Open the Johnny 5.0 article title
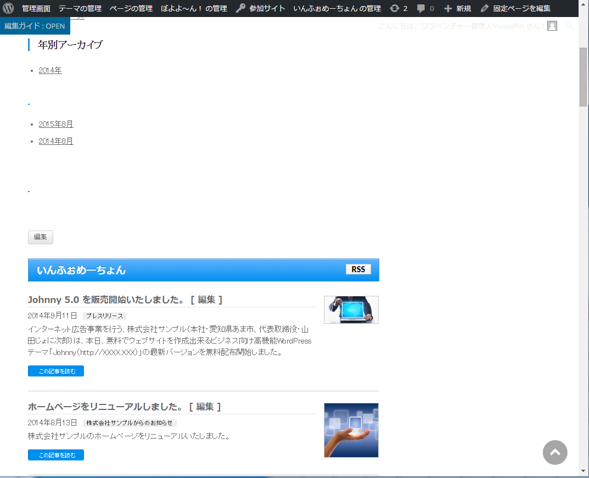The width and height of the screenshot is (589, 478). pyautogui.click(x=106, y=300)
